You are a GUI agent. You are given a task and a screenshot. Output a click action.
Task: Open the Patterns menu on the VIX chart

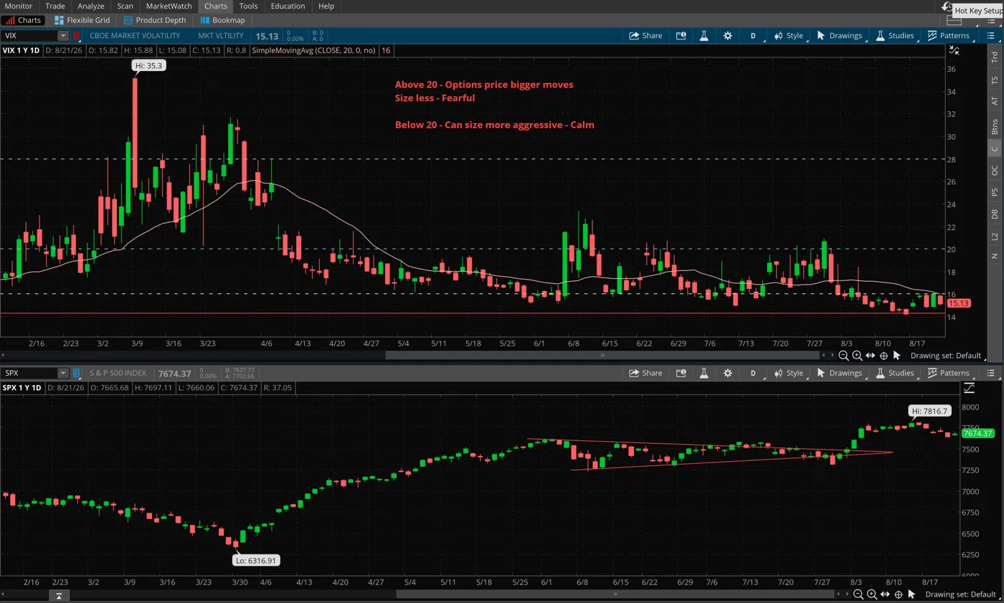[947, 35]
